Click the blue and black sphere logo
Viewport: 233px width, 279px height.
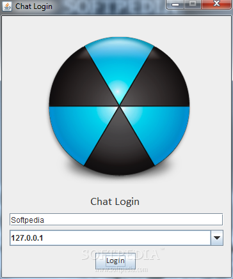coord(119,106)
